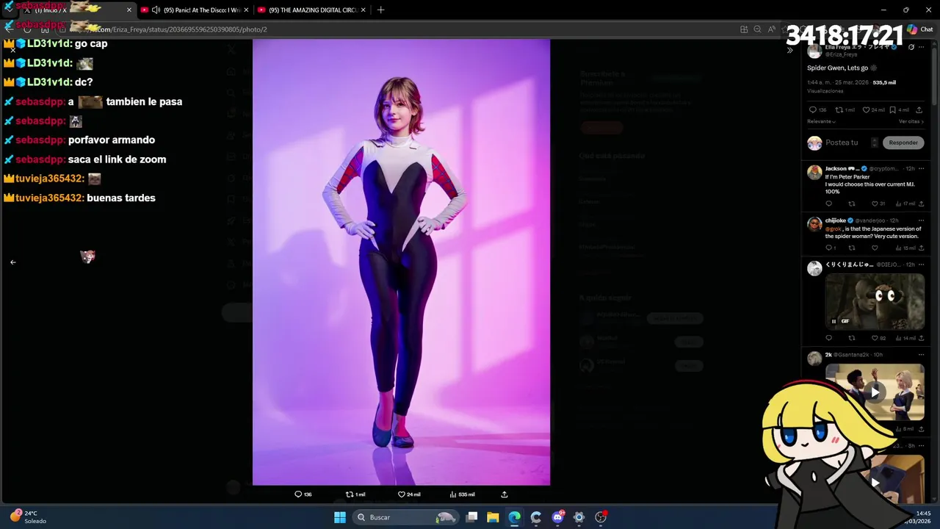940x529 pixels.
Task: Open Copilot Chat in browser toolbar
Action: tap(919, 29)
